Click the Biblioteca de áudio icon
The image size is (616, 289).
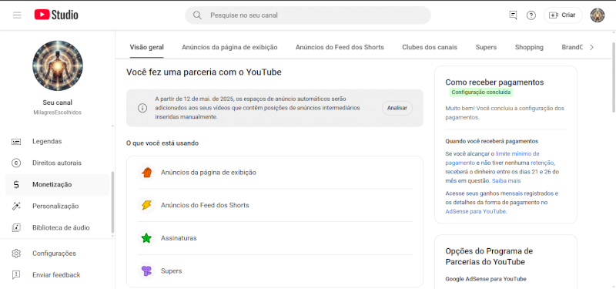(16, 227)
